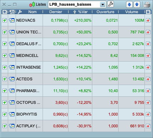
Task: Click the 661 910 volume value
Action: [x=137, y=126]
